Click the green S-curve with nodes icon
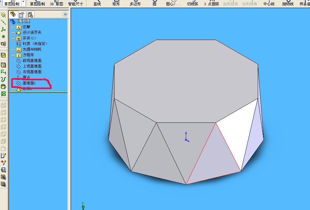 pos(3,79)
